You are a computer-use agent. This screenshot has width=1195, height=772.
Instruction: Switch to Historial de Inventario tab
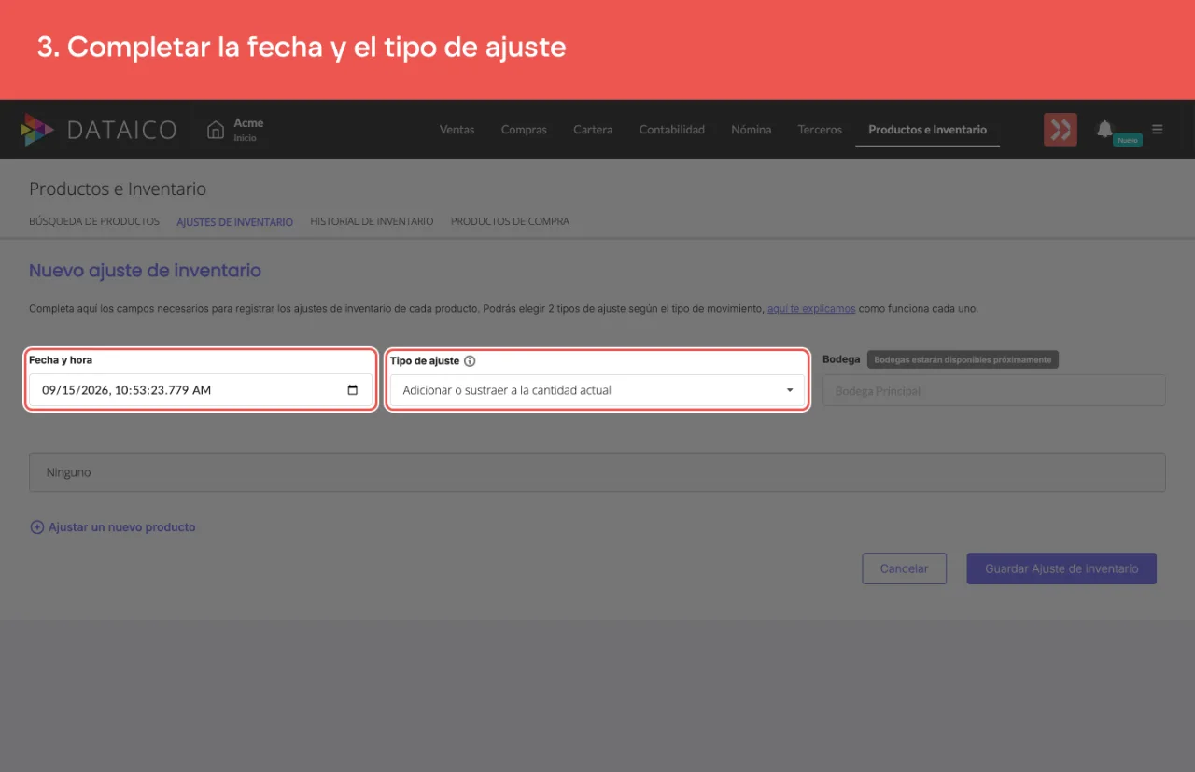372,222
